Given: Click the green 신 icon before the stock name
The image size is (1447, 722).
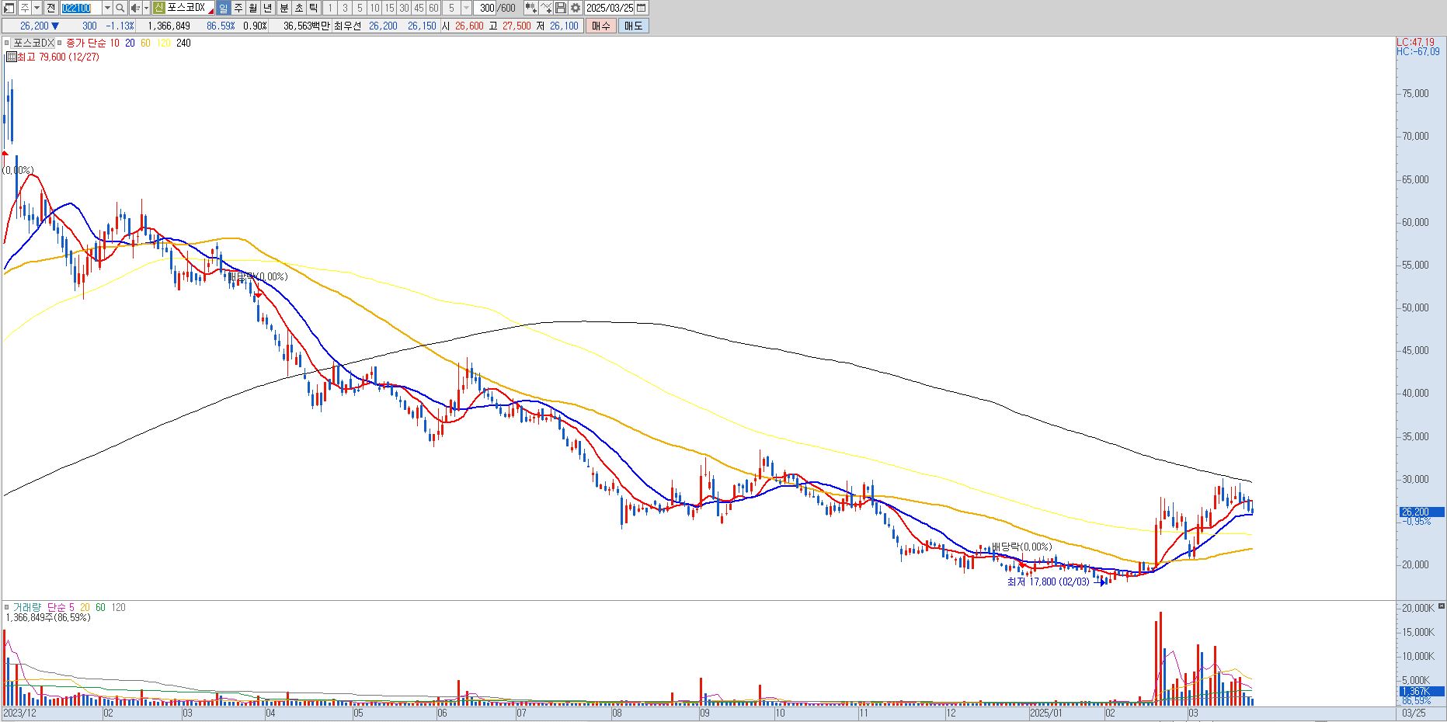Looking at the screenshot, I should coord(158,8).
